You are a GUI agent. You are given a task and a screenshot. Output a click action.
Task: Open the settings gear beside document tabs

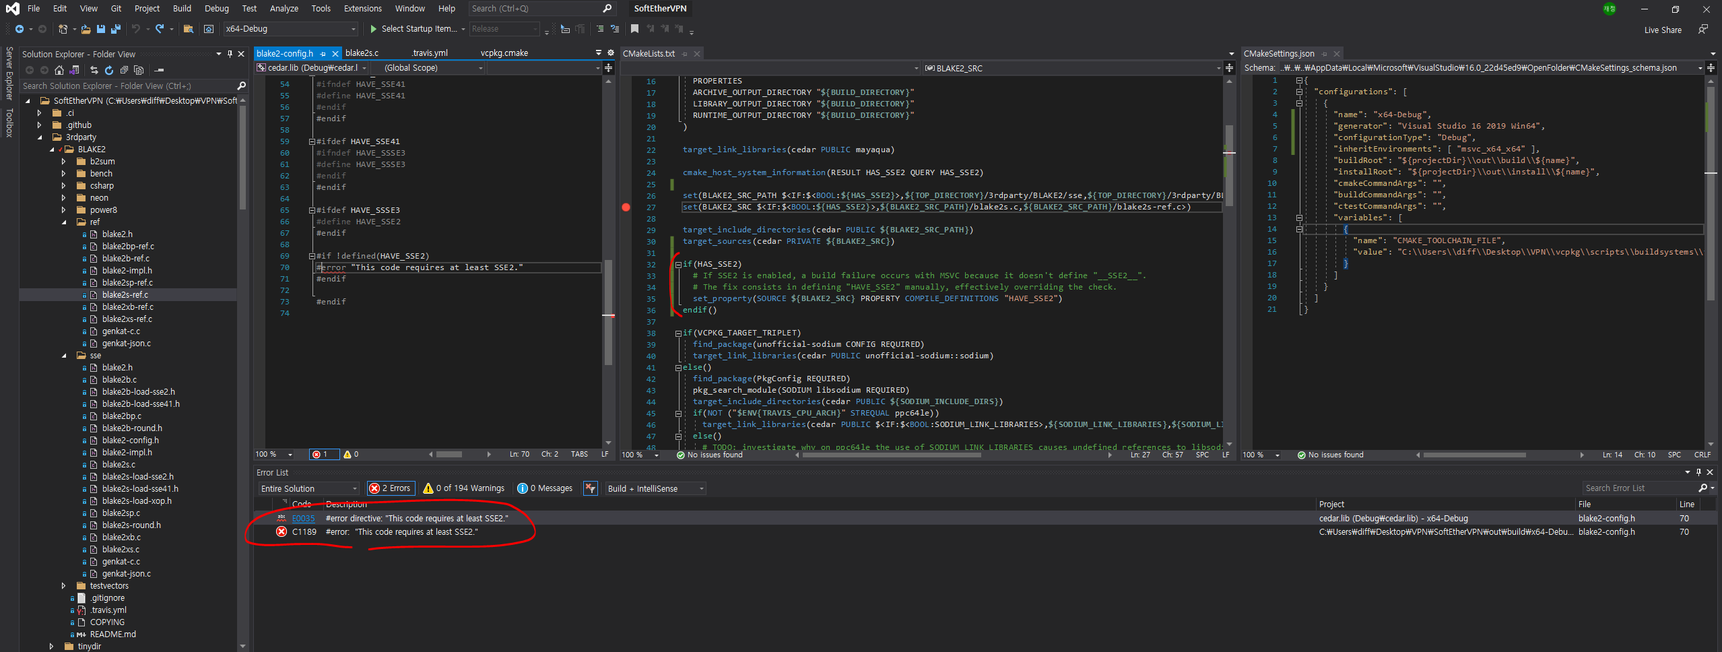pos(610,53)
